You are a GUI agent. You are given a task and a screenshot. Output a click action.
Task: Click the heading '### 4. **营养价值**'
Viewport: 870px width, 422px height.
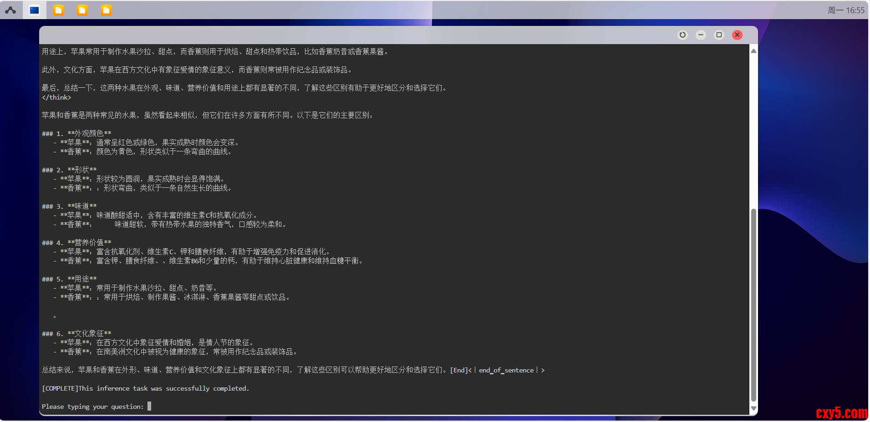point(76,243)
